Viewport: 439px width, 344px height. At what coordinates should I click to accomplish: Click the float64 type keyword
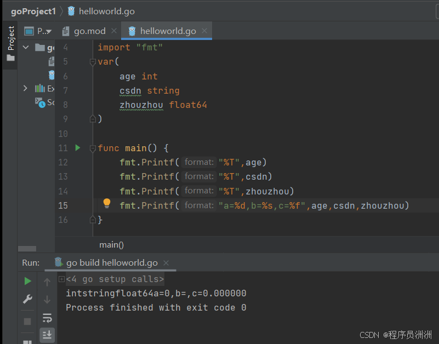pyautogui.click(x=188, y=105)
